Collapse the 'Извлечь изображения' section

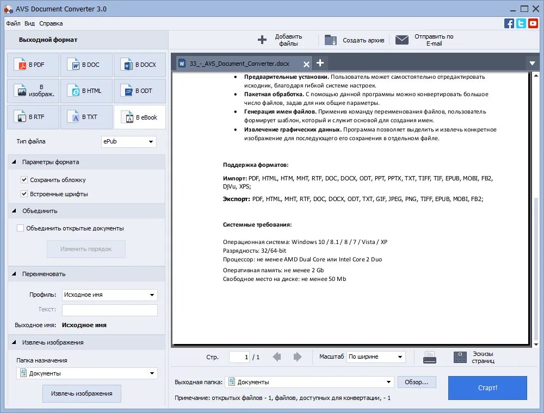pos(14,342)
